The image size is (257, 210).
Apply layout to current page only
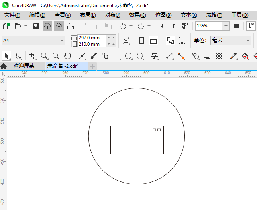[182, 41]
